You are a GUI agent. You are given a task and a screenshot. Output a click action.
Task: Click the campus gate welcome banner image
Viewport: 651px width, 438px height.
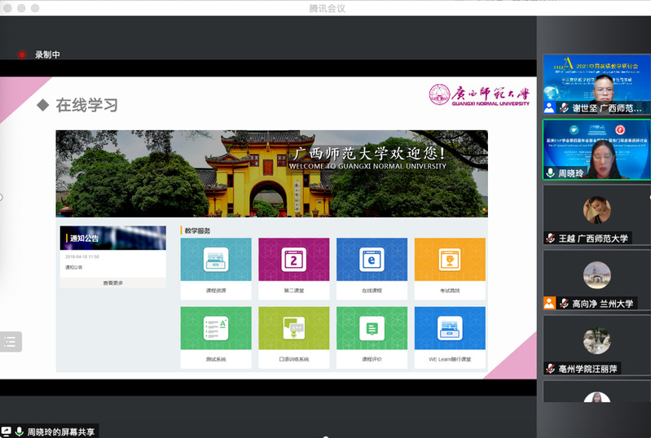tap(272, 173)
